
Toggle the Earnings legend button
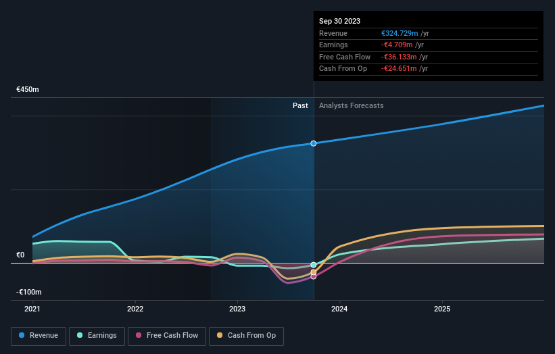(97, 336)
